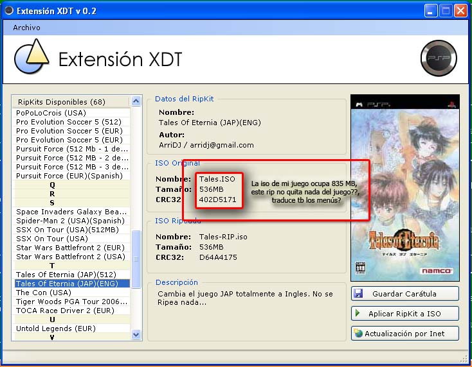Close the Extensión XDT window
Image resolution: width=472 pixels, height=367 pixels.
461,11
